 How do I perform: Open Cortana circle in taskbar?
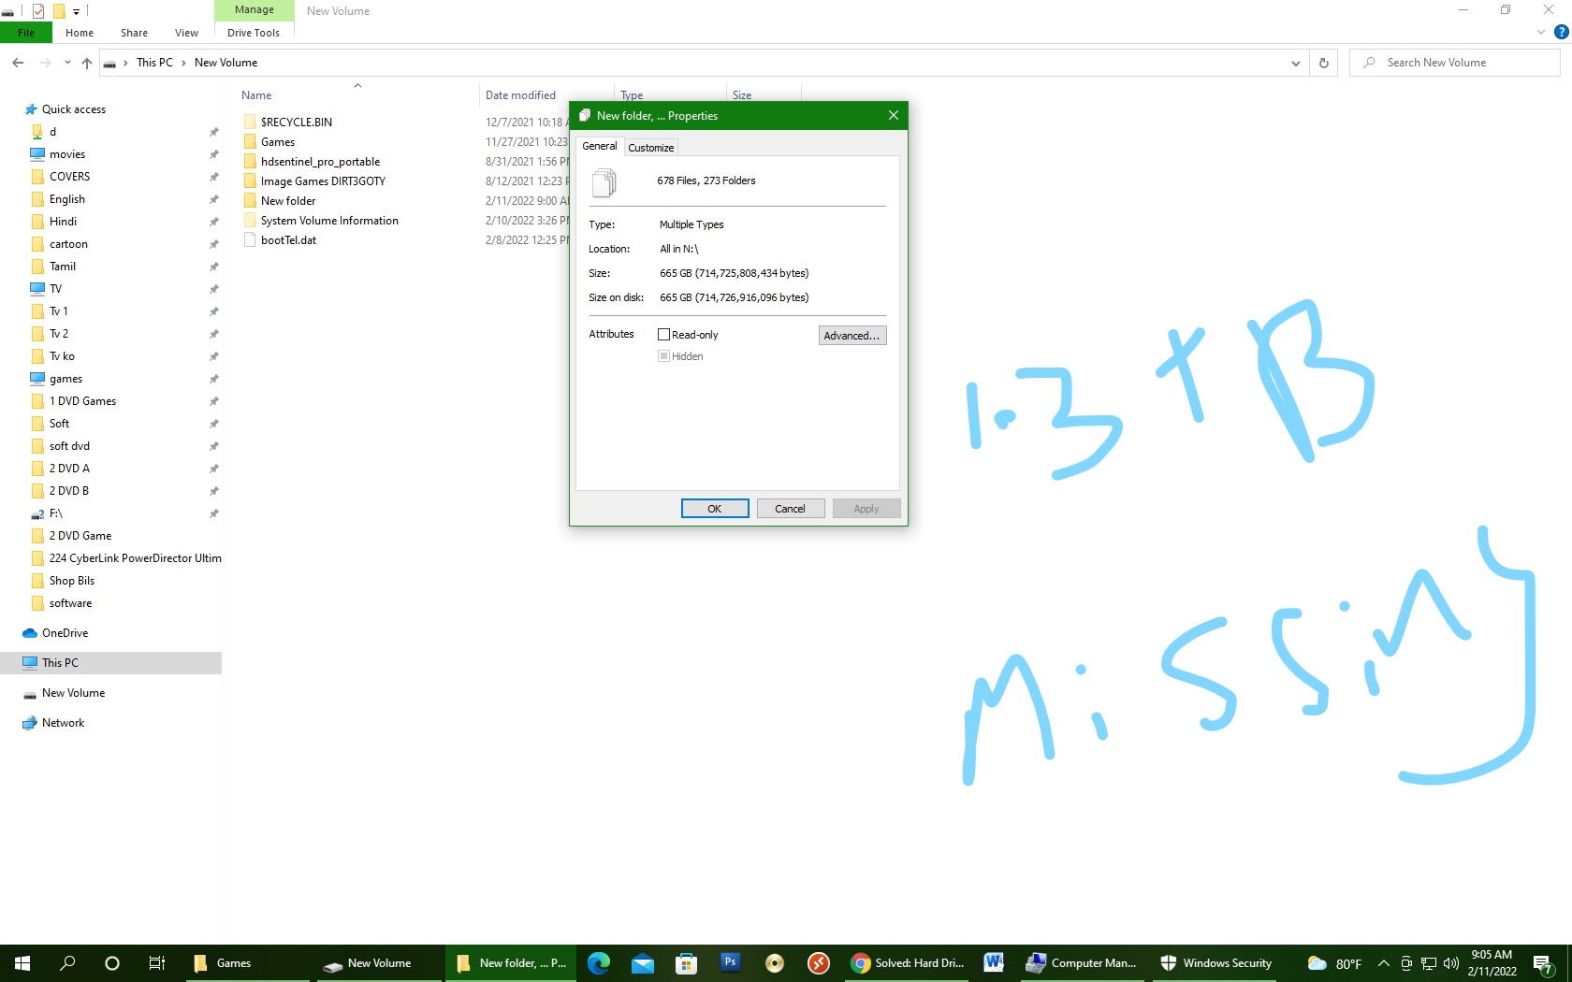point(112,962)
